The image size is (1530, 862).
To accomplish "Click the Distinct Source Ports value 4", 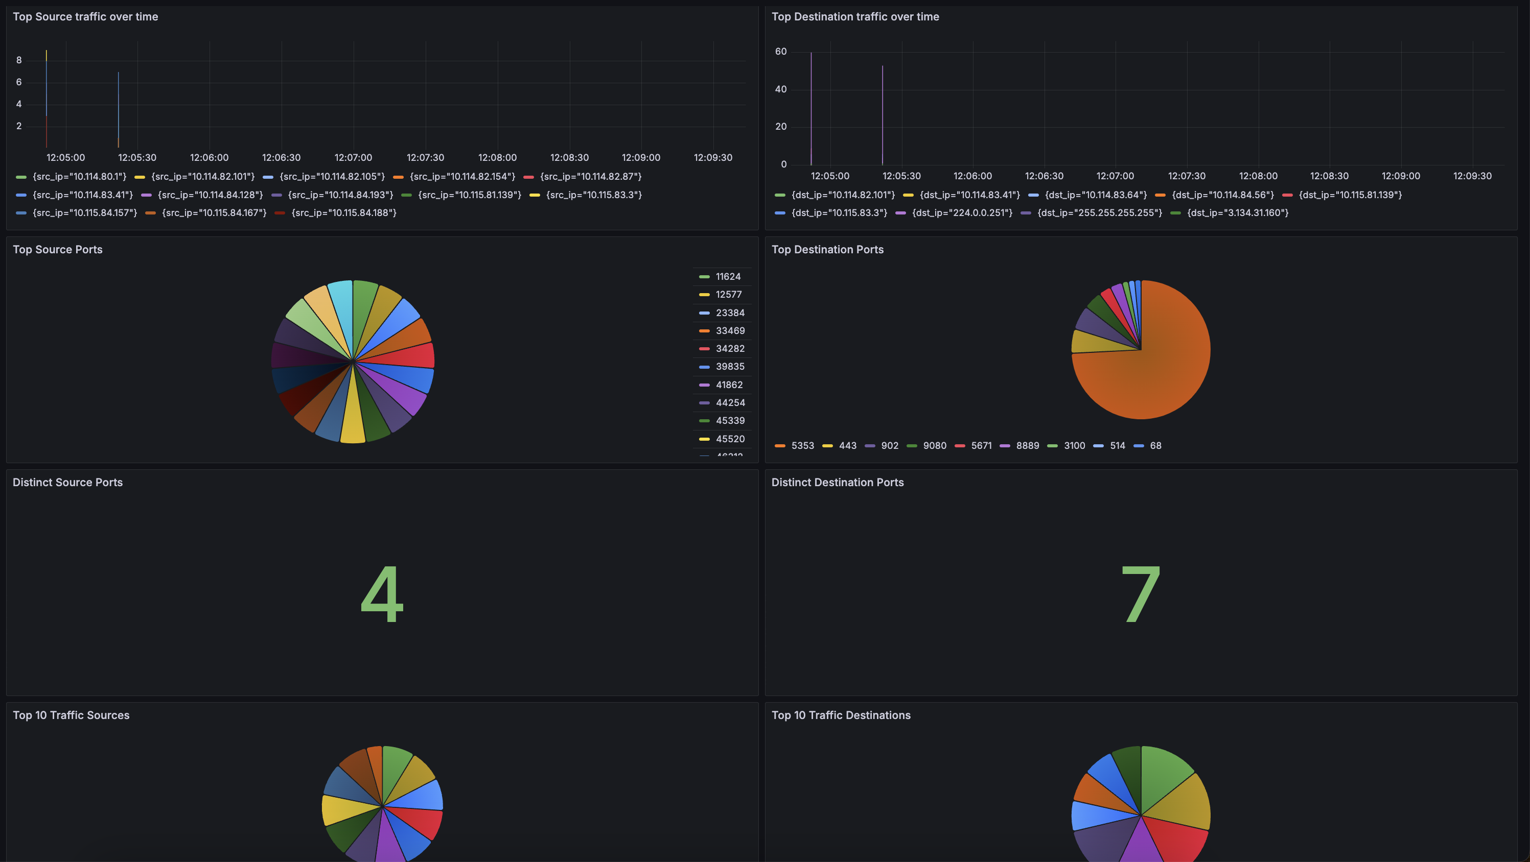I will click(x=382, y=594).
